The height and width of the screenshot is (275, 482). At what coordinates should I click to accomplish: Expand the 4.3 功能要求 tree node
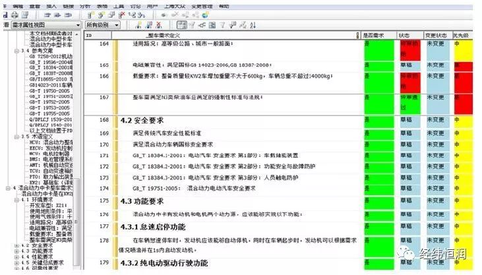point(16,251)
